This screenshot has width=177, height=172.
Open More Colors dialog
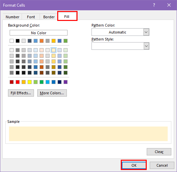[52, 93]
